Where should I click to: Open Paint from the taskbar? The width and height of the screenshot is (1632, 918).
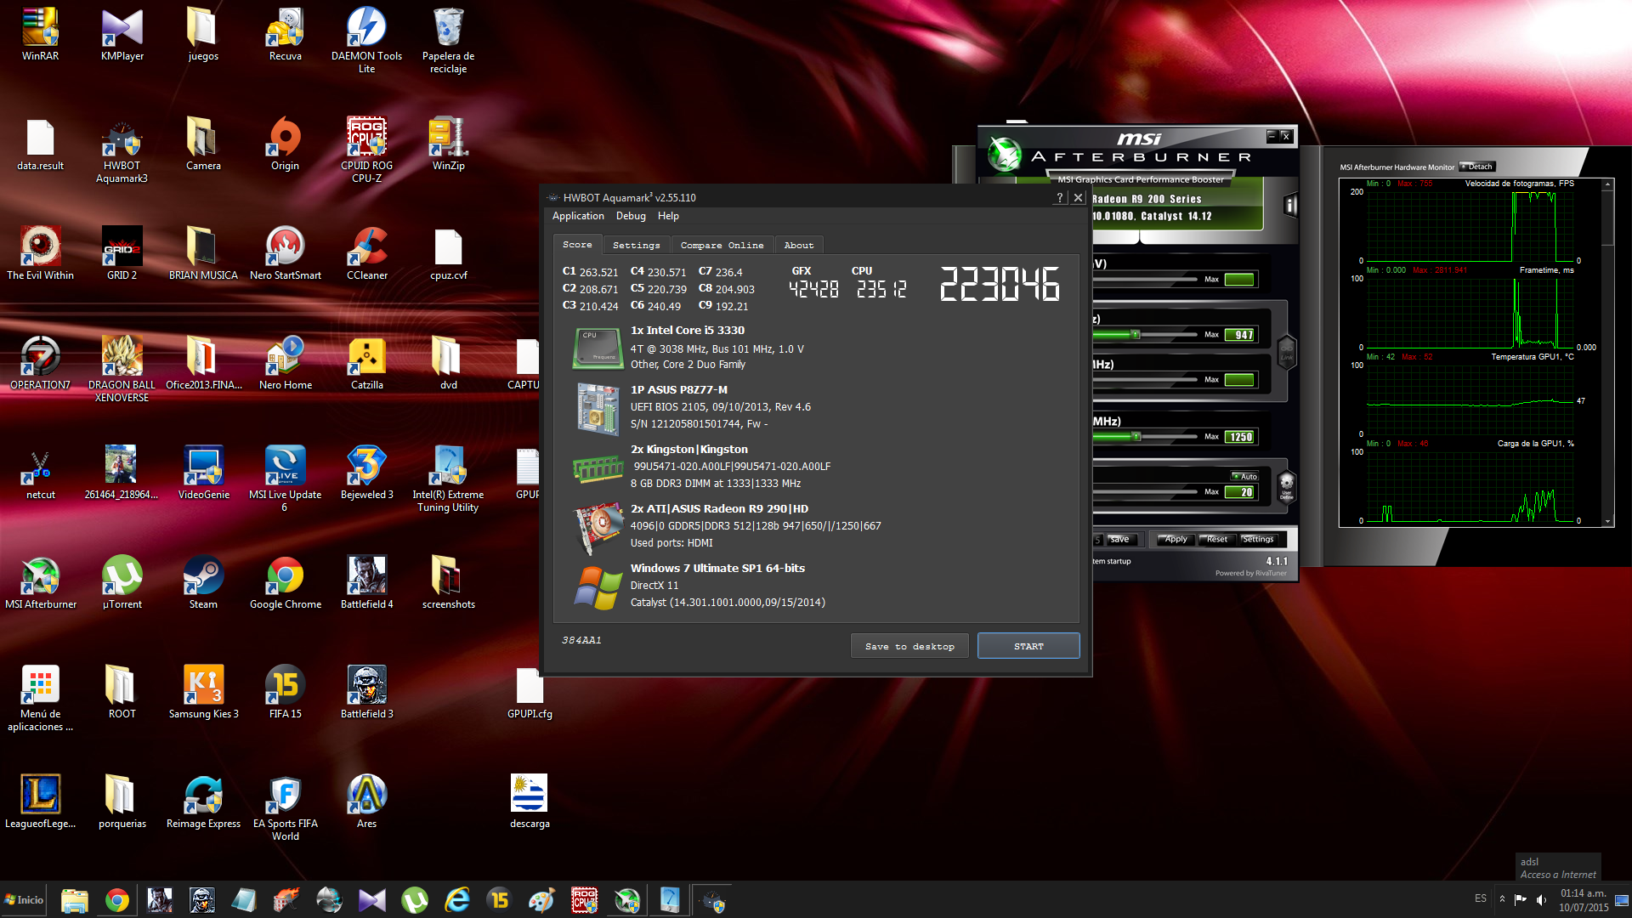(542, 900)
